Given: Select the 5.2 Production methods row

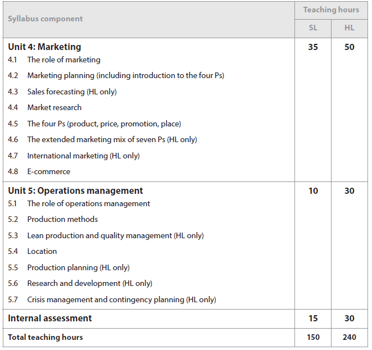Looking at the screenshot, I should click(x=62, y=219).
